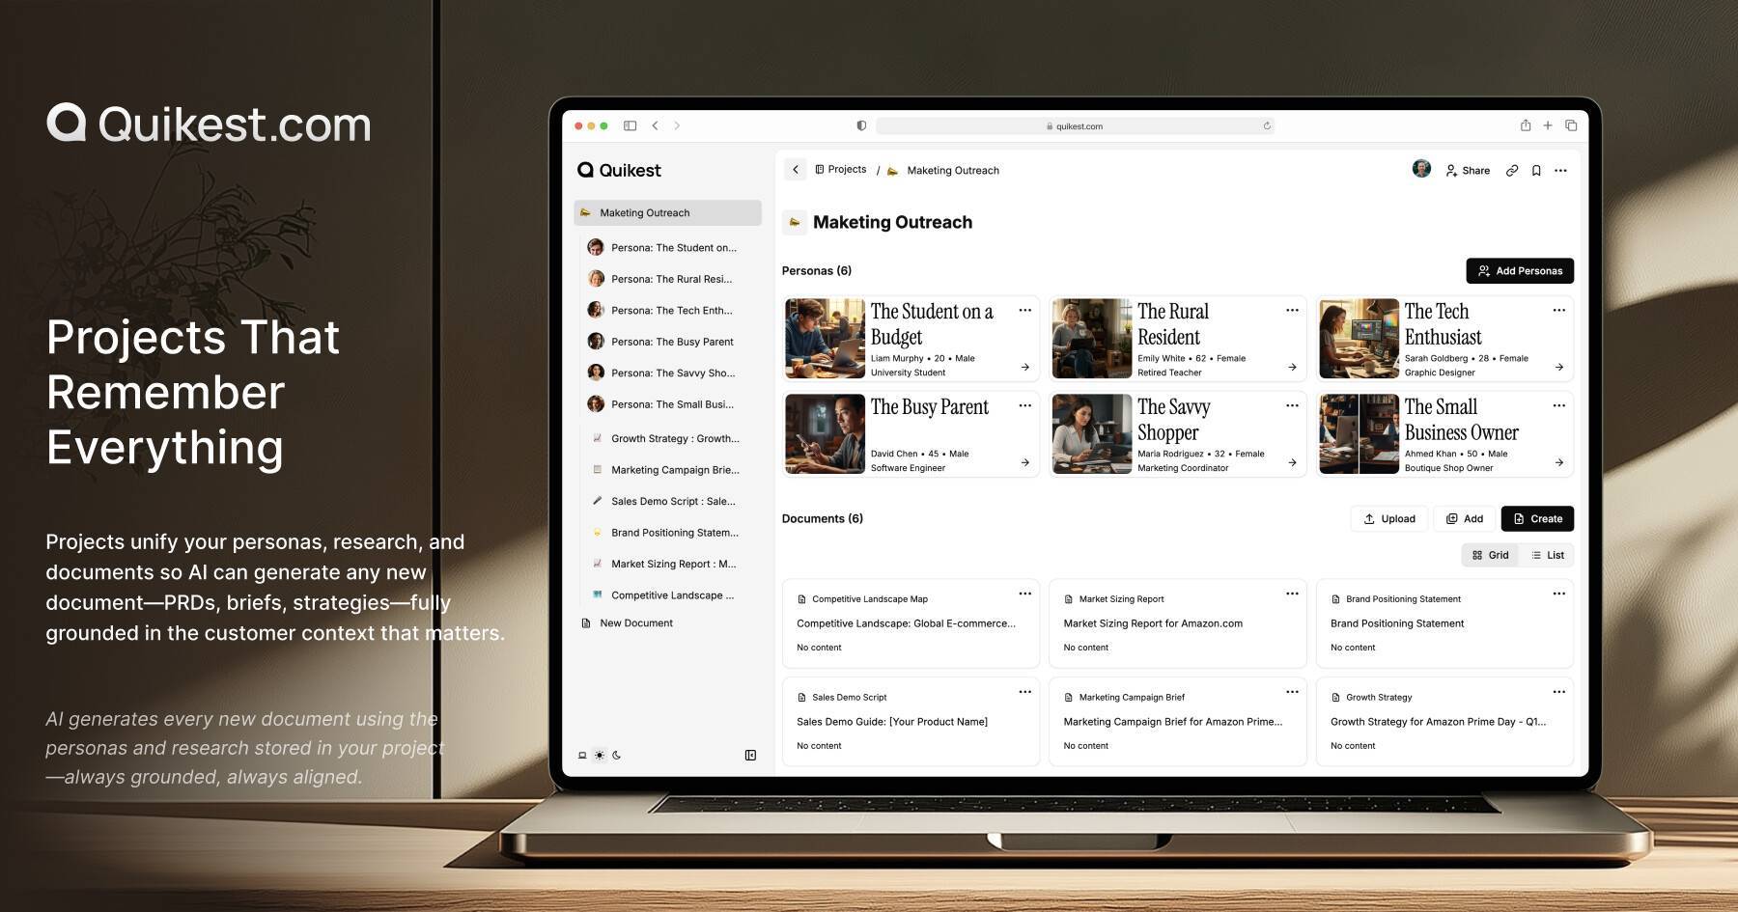Expand The Tech Enthusiast persona options

[x=1559, y=310]
